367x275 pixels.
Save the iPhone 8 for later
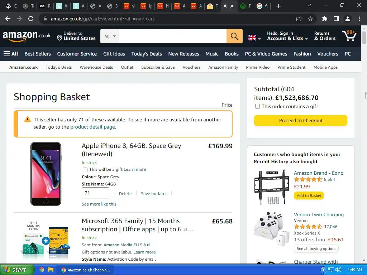(154, 194)
